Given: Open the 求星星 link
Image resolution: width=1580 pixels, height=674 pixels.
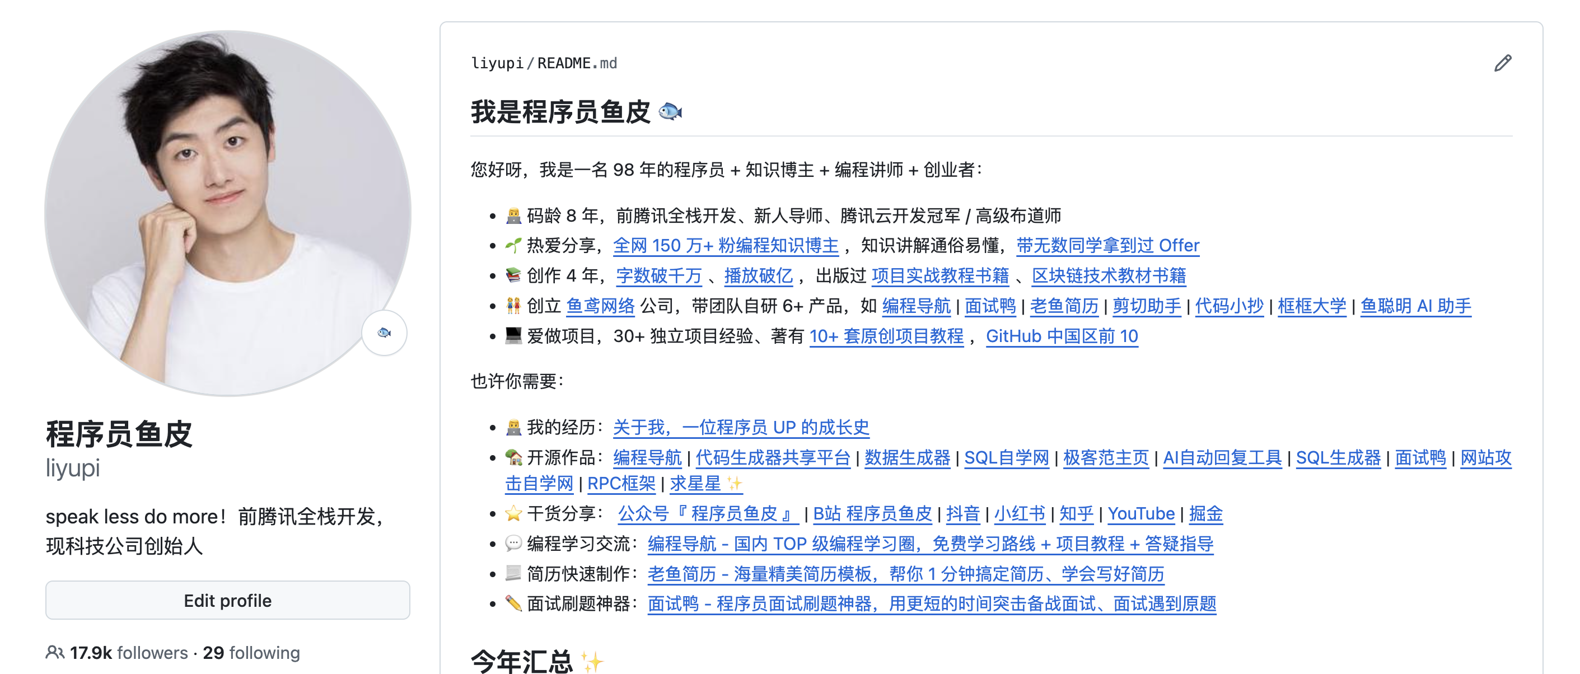Looking at the screenshot, I should point(706,484).
